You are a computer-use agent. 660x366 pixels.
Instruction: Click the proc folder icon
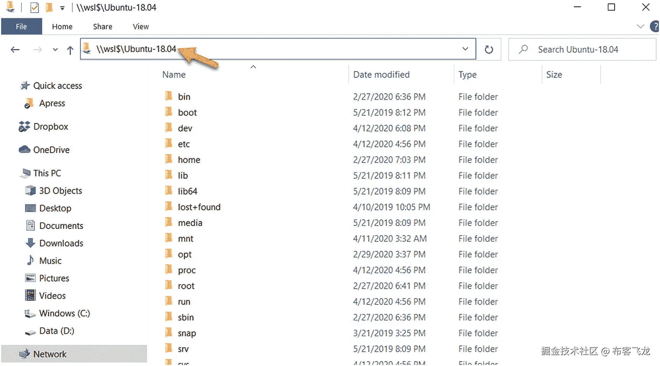[168, 269]
